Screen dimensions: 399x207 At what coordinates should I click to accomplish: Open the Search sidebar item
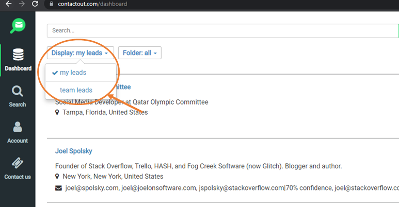(18, 96)
